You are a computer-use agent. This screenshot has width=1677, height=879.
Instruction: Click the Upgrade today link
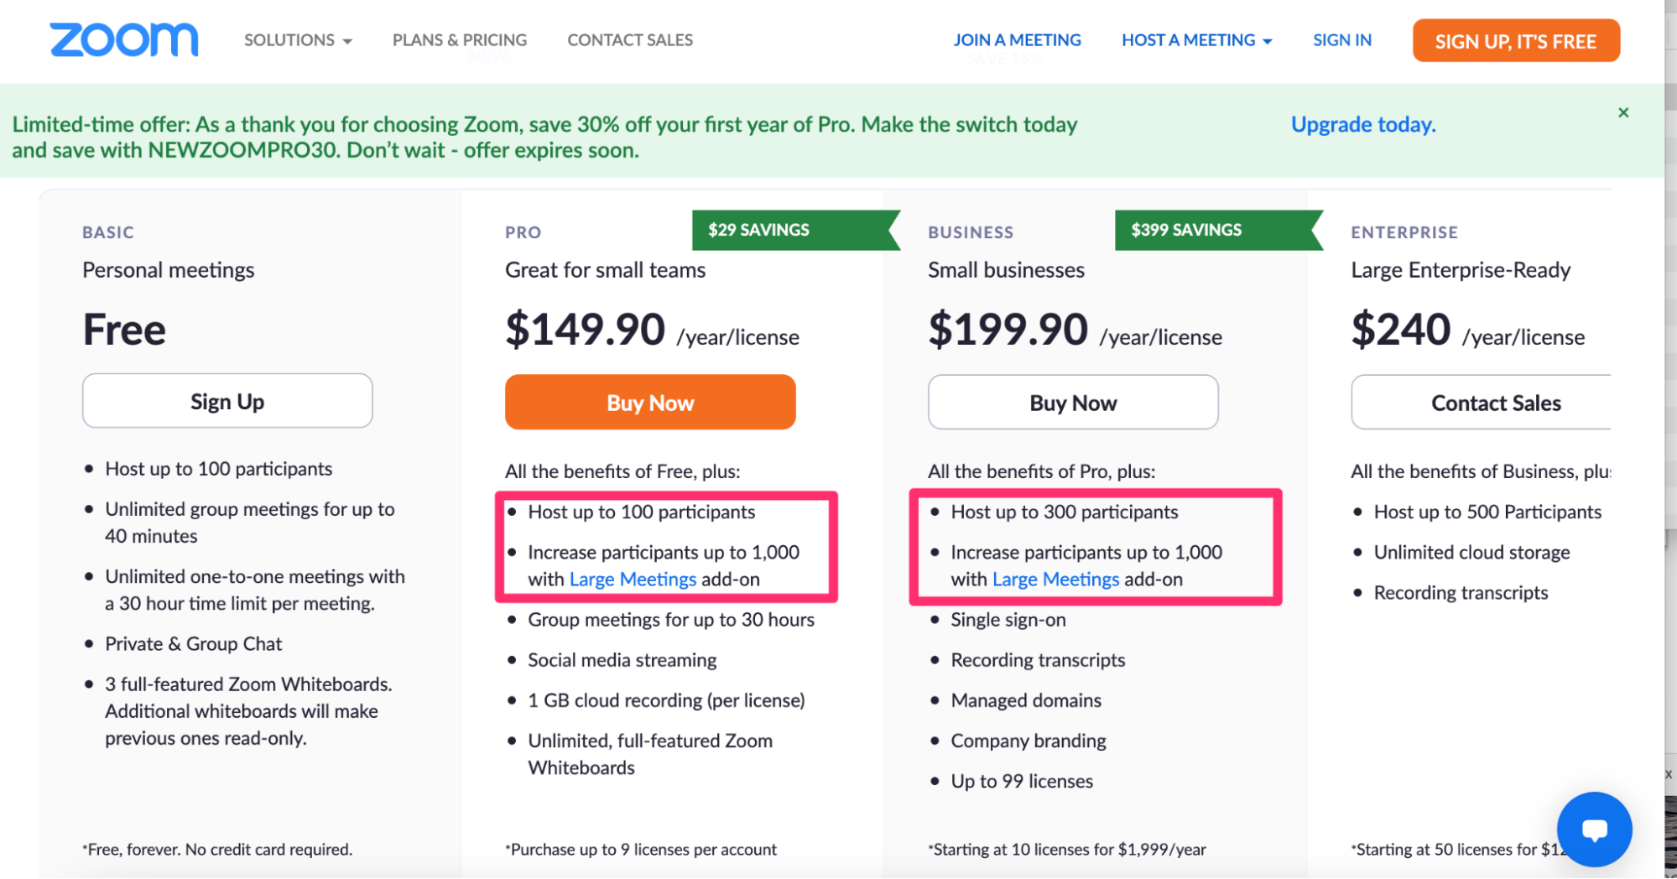coord(1363,125)
